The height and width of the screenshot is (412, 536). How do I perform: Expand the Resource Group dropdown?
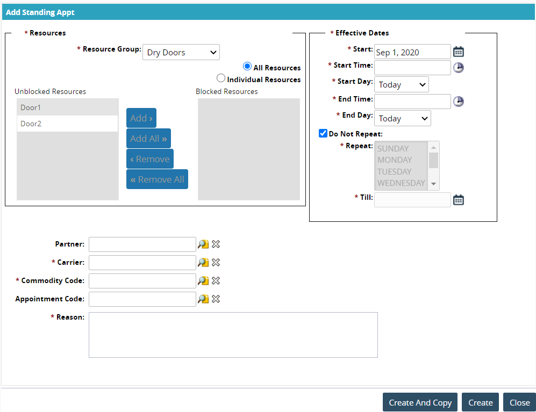point(181,52)
